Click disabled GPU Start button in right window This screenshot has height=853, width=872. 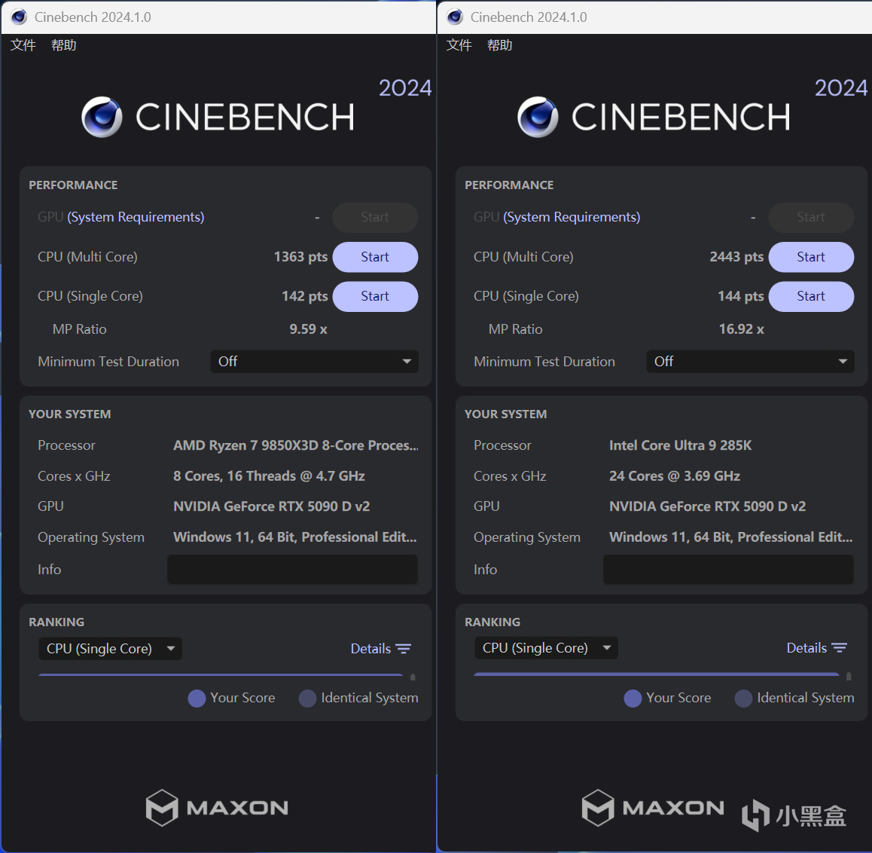point(811,217)
